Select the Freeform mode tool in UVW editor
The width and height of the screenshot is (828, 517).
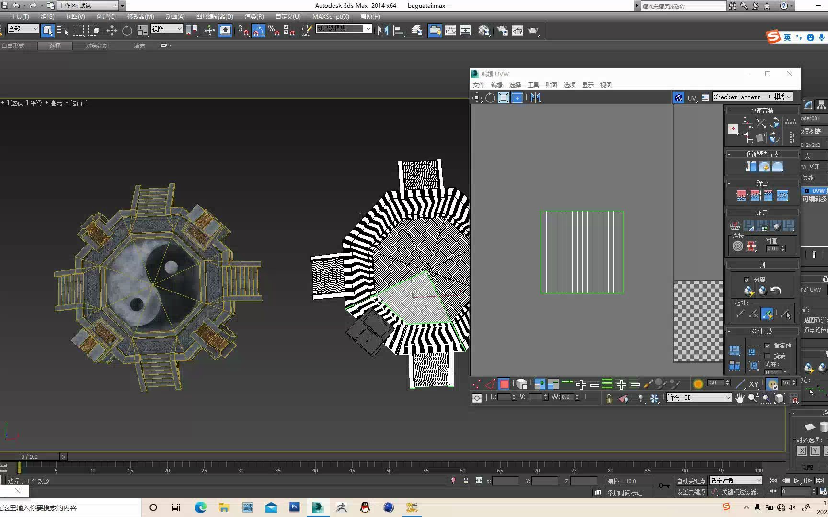coord(517,98)
